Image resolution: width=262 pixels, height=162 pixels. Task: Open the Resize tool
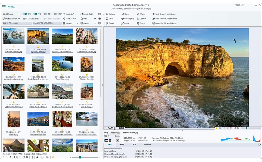(x=123, y=23)
